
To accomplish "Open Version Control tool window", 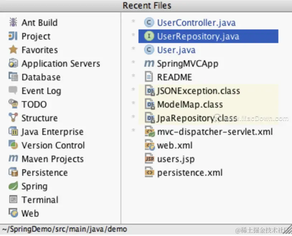I will click(x=53, y=145).
